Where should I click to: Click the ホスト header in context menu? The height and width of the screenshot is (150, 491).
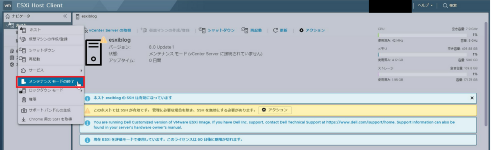coord(51,30)
